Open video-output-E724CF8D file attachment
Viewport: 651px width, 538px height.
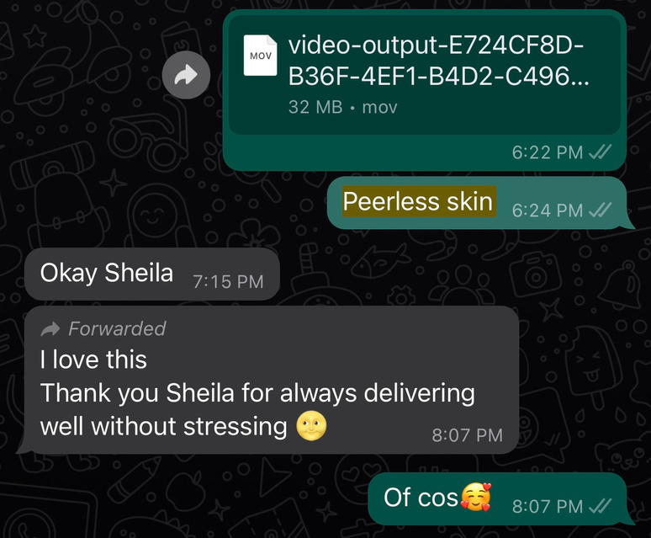tap(424, 72)
